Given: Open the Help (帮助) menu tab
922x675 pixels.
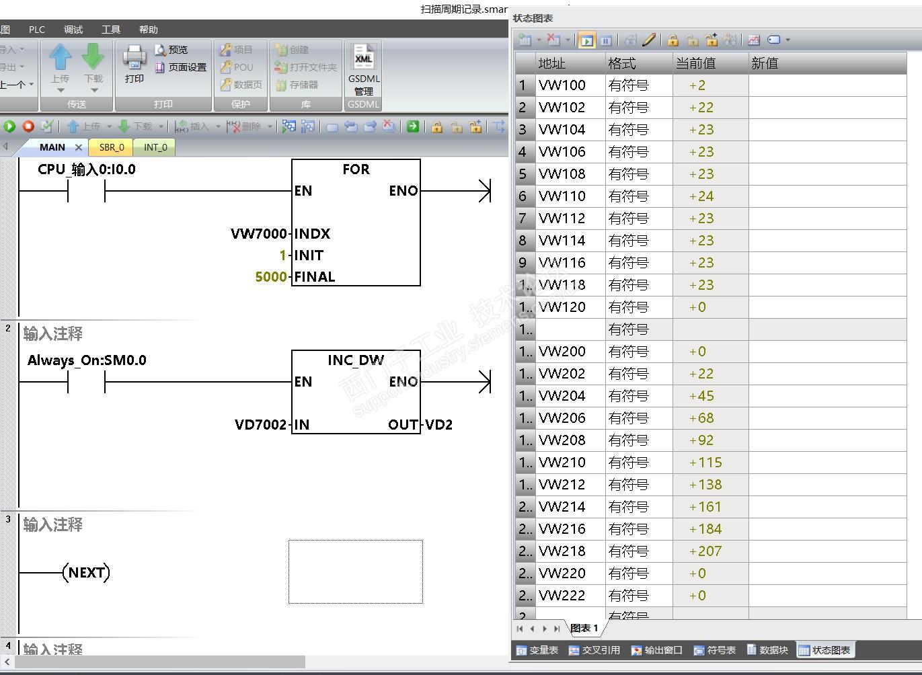Looking at the screenshot, I should click(x=149, y=30).
